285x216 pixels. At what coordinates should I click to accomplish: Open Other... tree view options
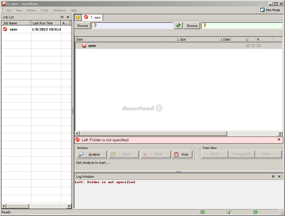tap(268, 154)
